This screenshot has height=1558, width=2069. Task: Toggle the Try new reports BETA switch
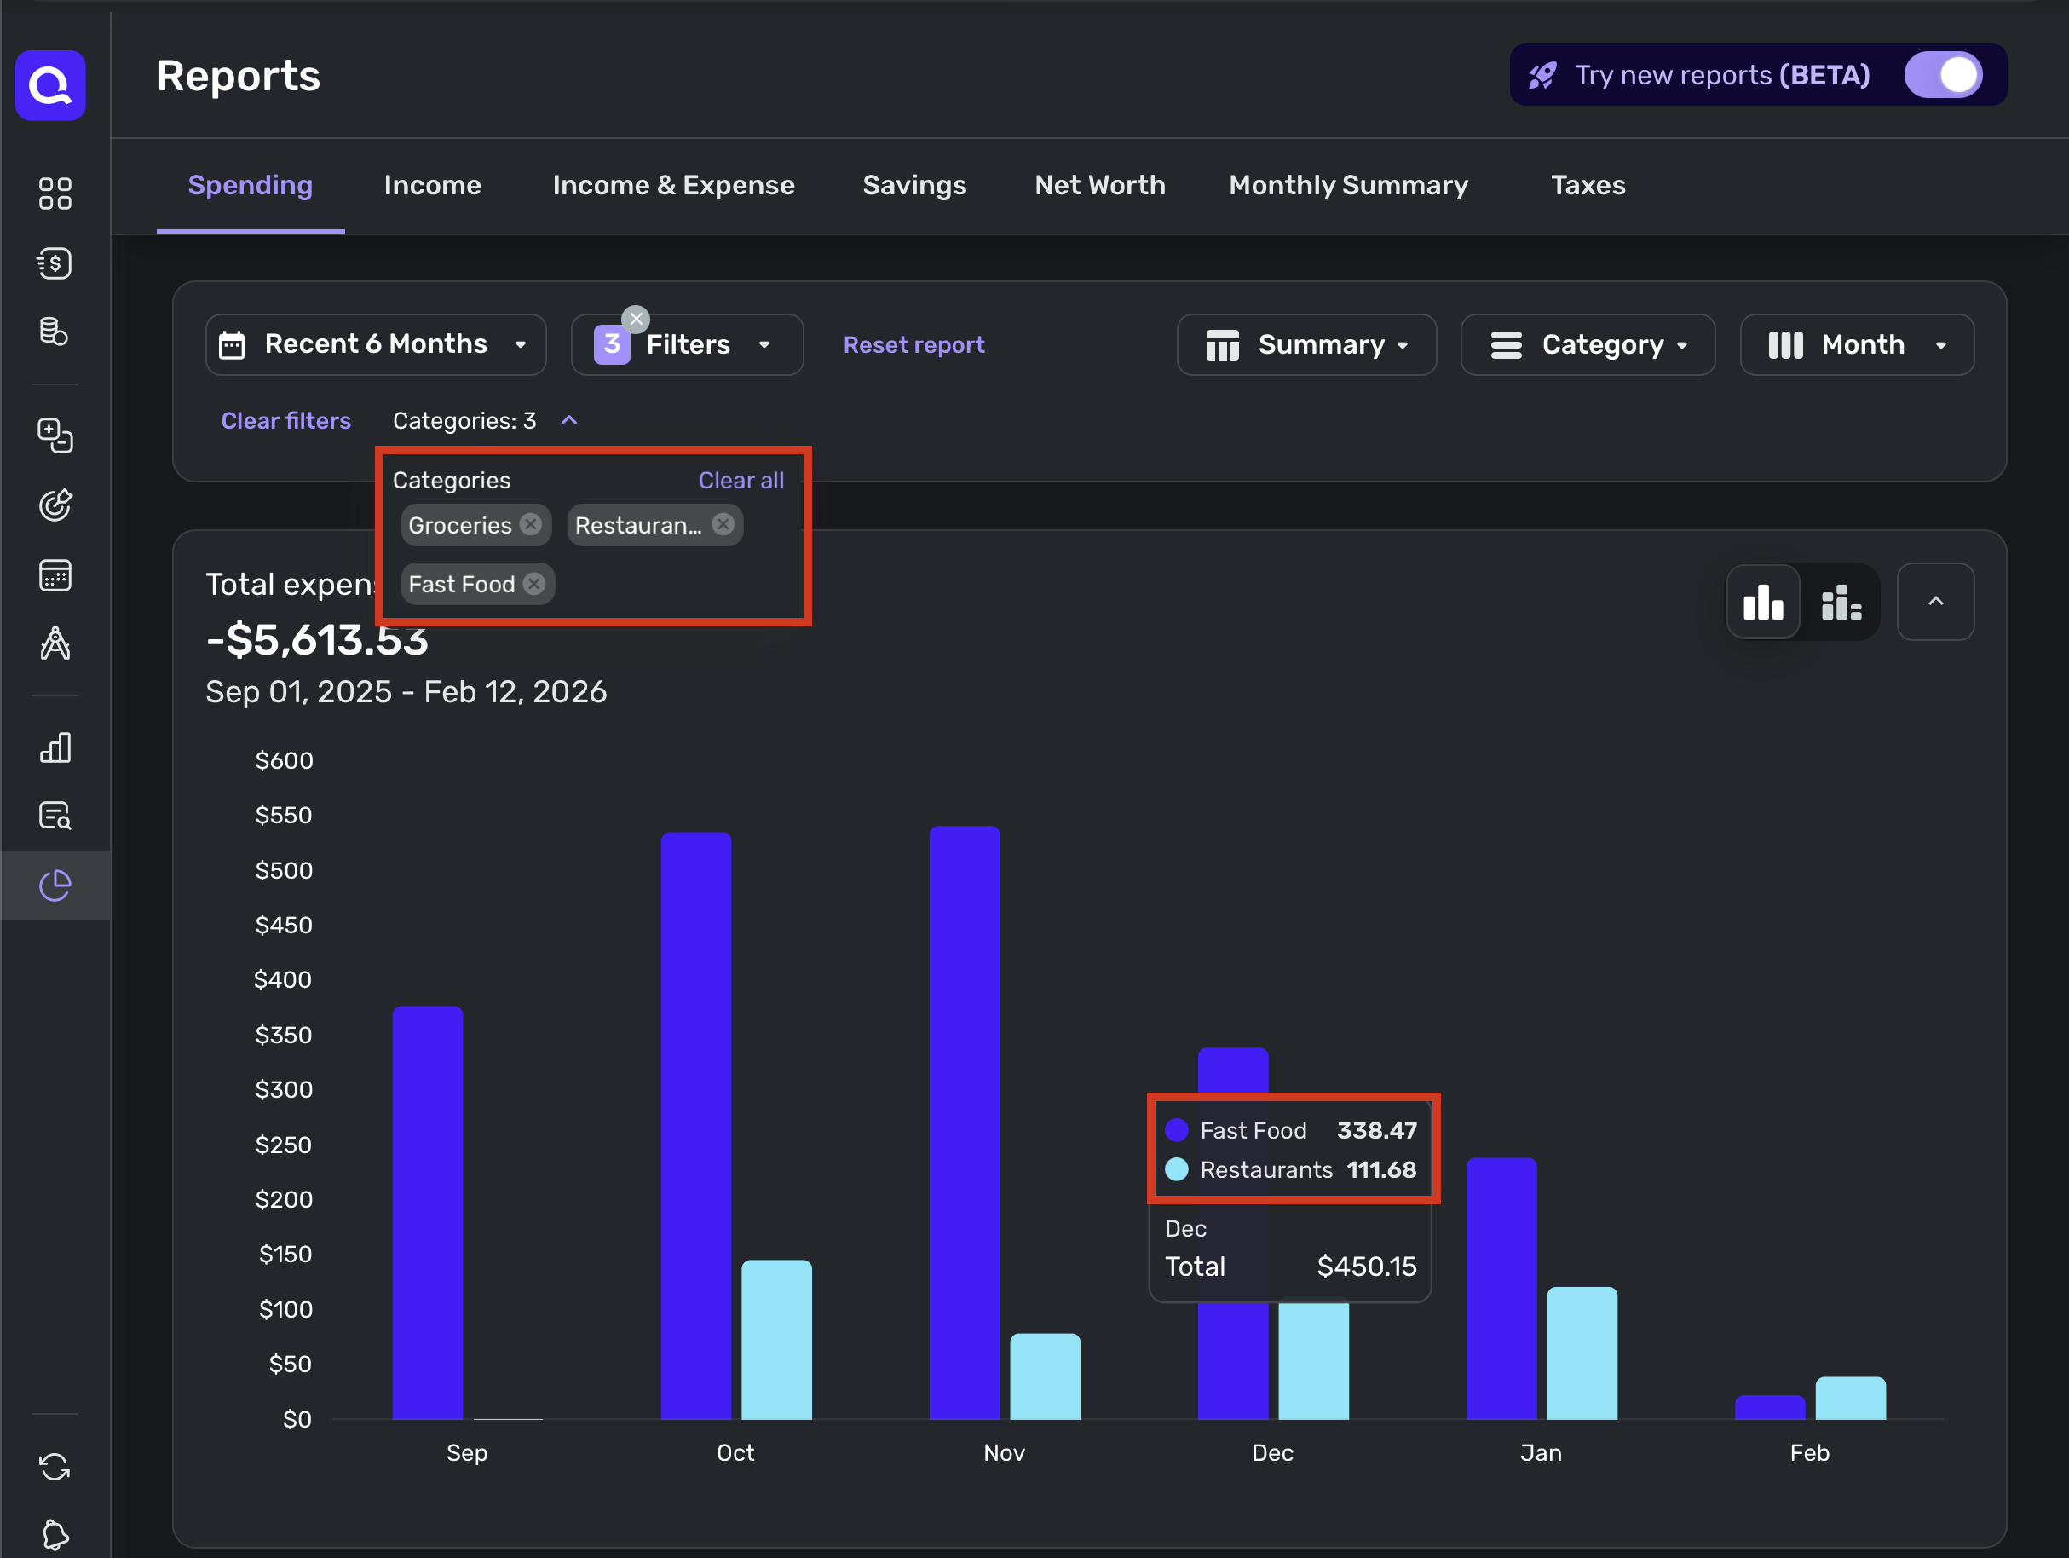tap(1944, 75)
